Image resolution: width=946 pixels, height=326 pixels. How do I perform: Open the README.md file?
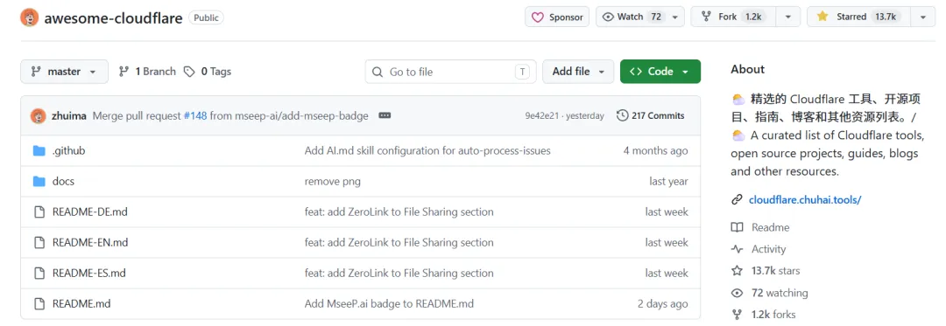[x=81, y=304]
